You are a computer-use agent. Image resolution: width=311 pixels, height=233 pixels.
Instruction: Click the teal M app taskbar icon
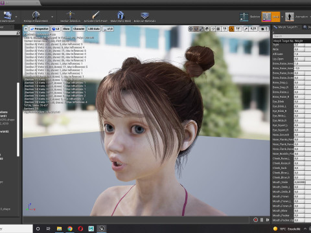pyautogui.click(x=91, y=228)
